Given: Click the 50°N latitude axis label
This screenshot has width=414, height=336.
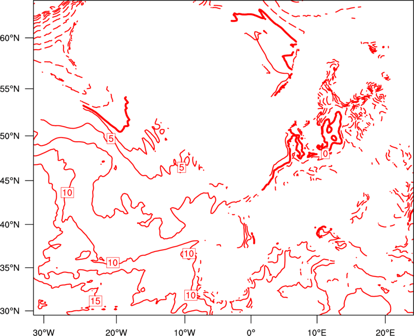Looking at the screenshot, I should tap(10, 136).
